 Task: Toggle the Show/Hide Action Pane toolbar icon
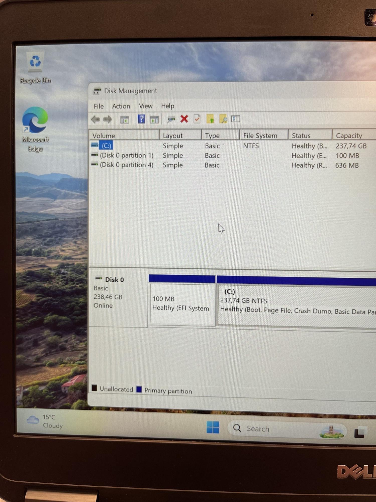tap(154, 119)
